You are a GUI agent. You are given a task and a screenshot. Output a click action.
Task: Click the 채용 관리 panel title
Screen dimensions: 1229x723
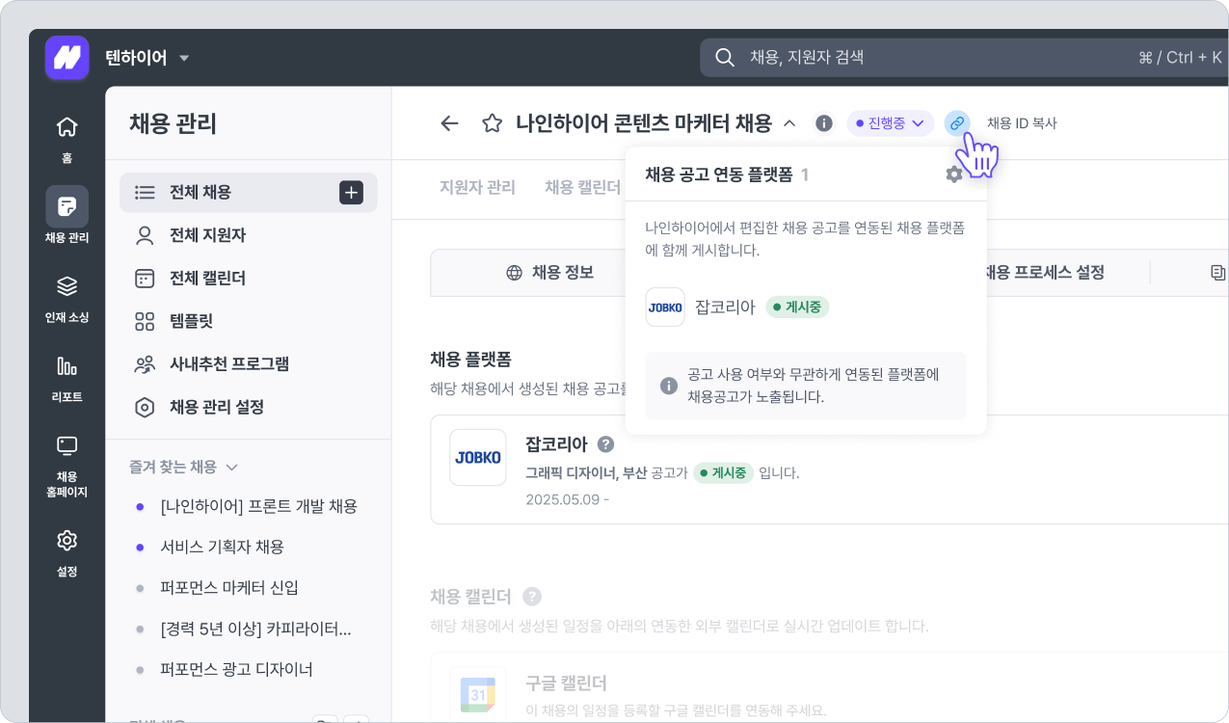click(x=173, y=123)
